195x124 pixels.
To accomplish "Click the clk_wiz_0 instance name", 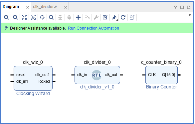I will tap(33, 62).
